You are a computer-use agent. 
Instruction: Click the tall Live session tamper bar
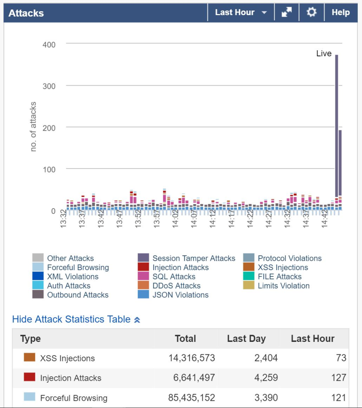tap(337, 125)
